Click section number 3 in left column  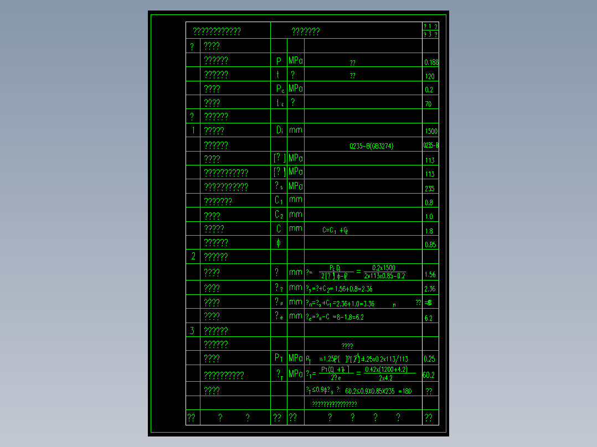[192, 330]
